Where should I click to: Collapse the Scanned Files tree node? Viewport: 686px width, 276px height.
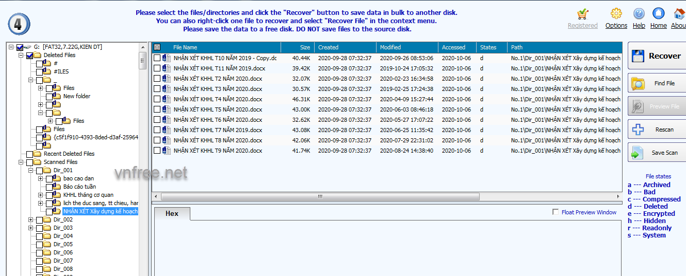click(x=21, y=162)
